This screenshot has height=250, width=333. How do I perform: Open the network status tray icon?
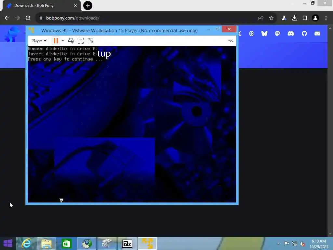(x=295, y=243)
